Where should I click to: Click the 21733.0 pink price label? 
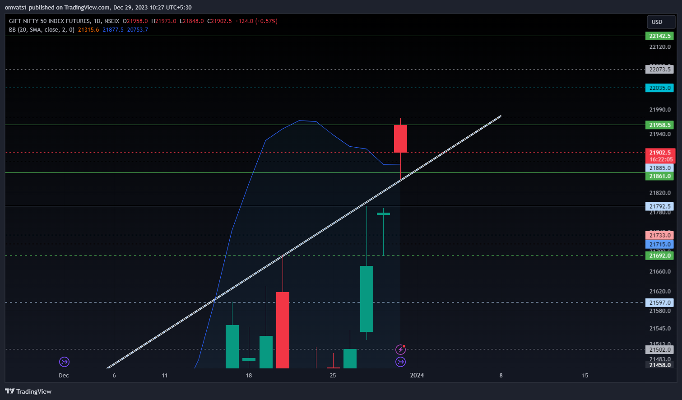659,235
